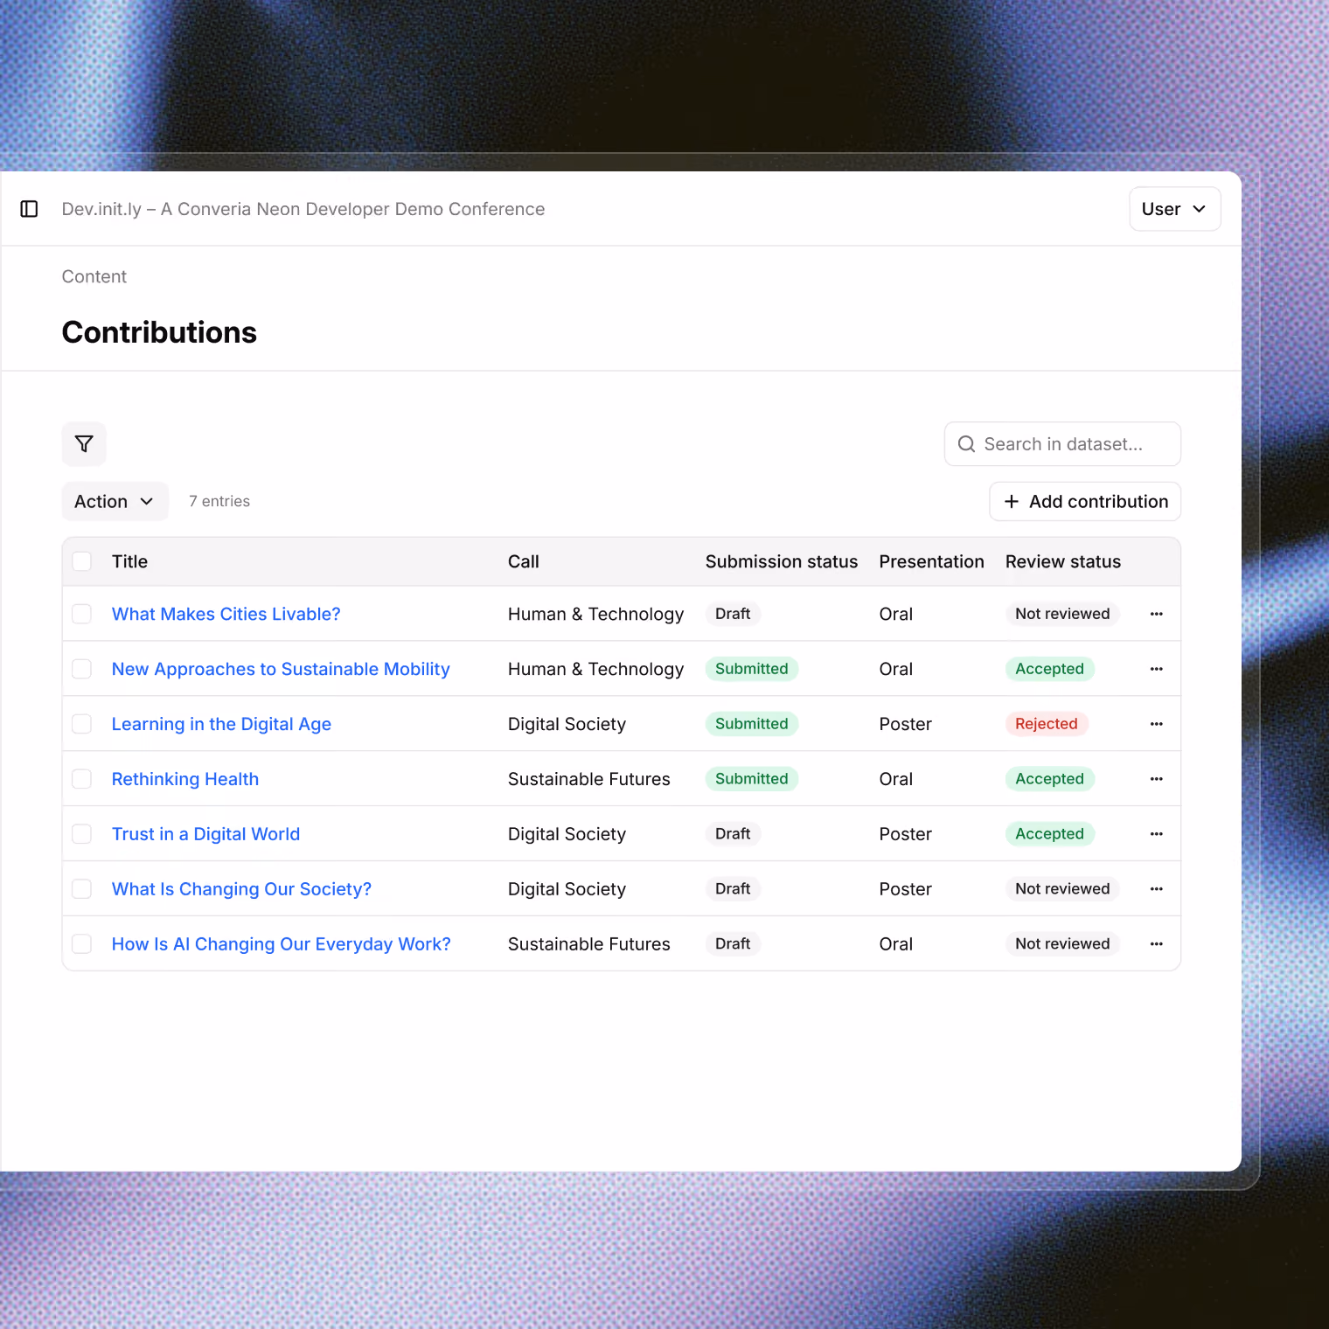The height and width of the screenshot is (1329, 1329).
Task: Open New Approaches to Sustainable Mobility link
Action: coord(281,669)
